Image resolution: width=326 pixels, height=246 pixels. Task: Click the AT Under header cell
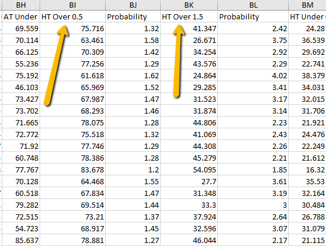click(x=21, y=16)
